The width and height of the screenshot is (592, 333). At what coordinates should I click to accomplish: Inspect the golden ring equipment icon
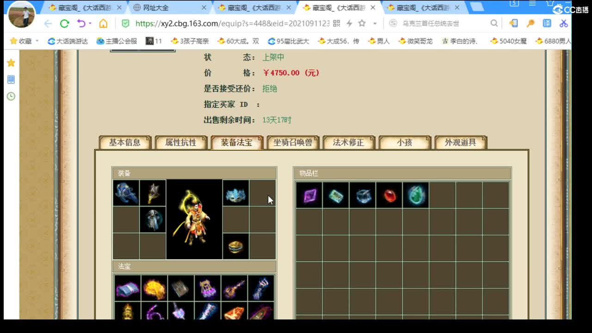(236, 247)
